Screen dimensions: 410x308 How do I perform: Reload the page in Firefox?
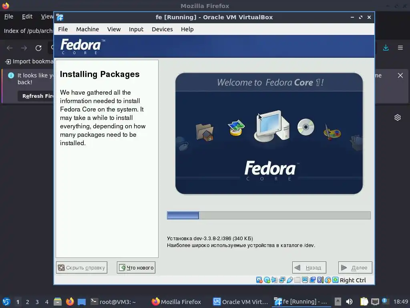38,48
